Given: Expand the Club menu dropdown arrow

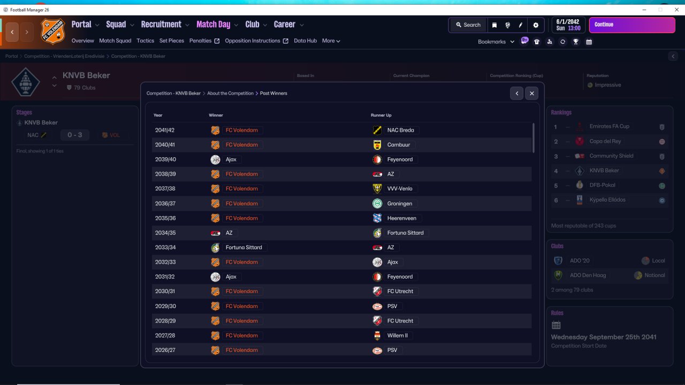Looking at the screenshot, I should pos(265,25).
